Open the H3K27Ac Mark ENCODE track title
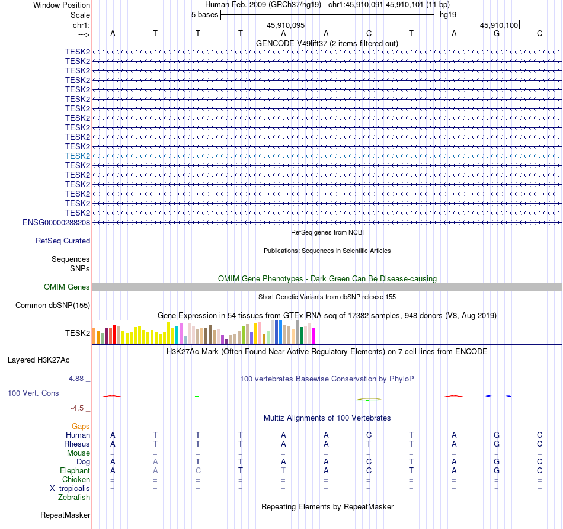The image size is (563, 529). 327,351
